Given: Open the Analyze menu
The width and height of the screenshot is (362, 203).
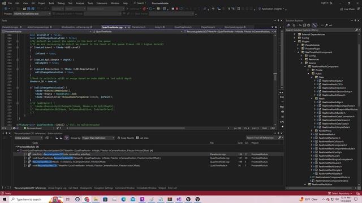Looking at the screenshot, I should (x=80, y=3).
